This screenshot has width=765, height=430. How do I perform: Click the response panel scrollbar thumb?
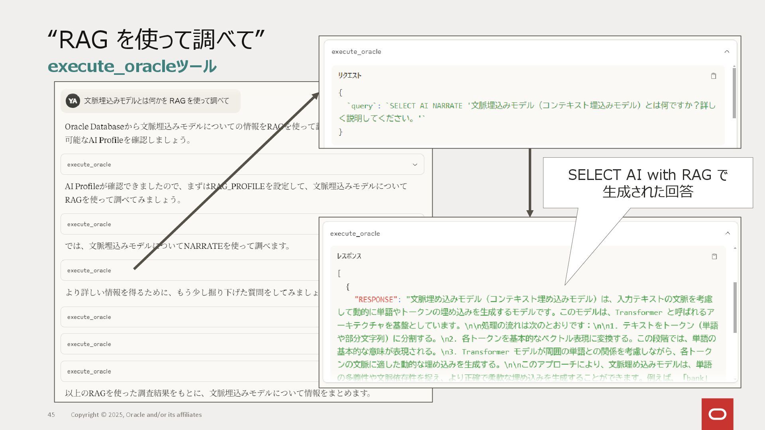(x=735, y=307)
